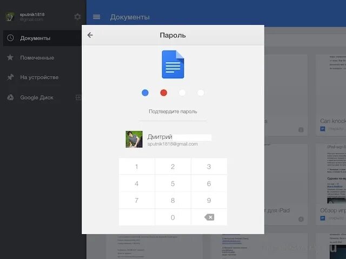Viewport: 346px width, 259px height.
Task: Tap the Пароль dialog title
Action: point(173,35)
